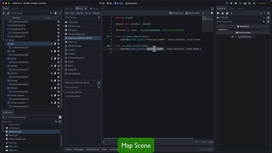Open the GDScript object dropdown arrow
The width and height of the screenshot is (272, 153).
point(264,17)
